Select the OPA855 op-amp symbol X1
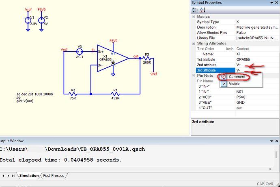 pos(110,59)
